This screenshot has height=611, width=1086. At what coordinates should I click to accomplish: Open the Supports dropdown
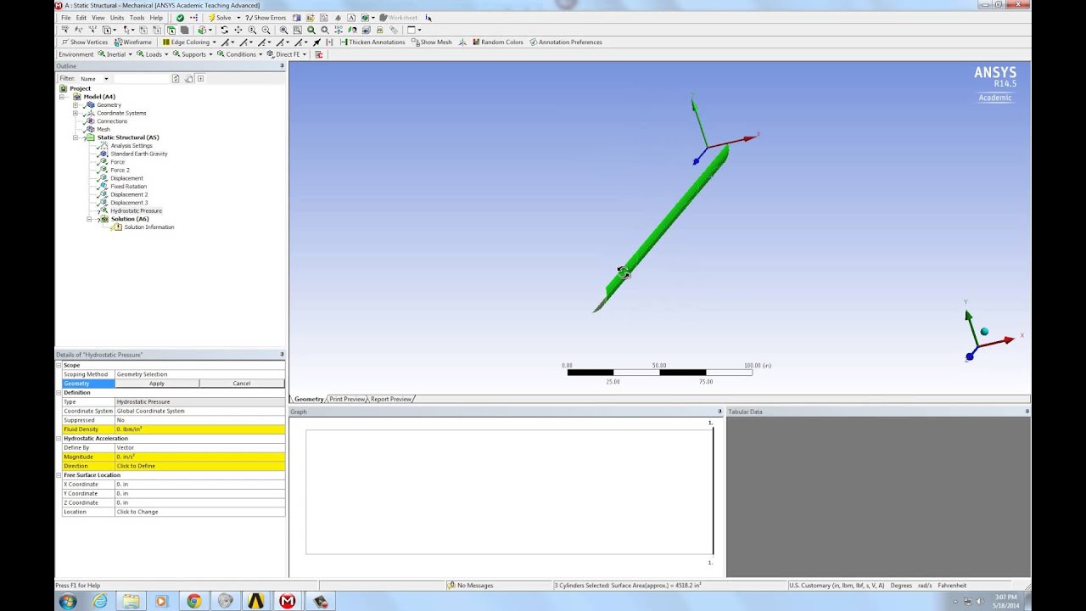[x=193, y=54]
